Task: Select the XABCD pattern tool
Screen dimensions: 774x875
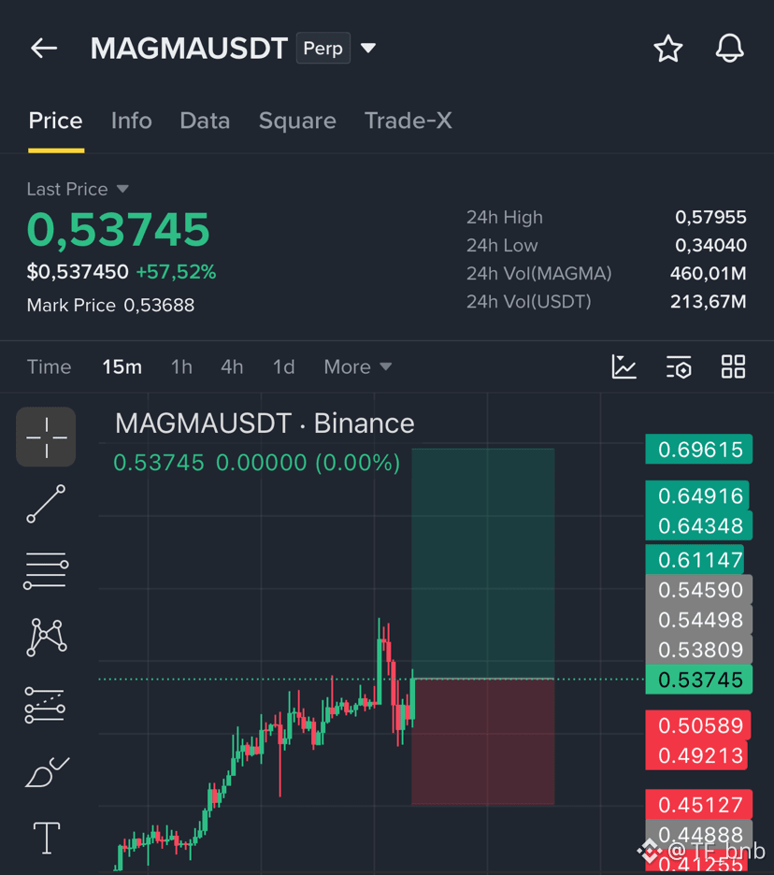Action: tap(47, 637)
